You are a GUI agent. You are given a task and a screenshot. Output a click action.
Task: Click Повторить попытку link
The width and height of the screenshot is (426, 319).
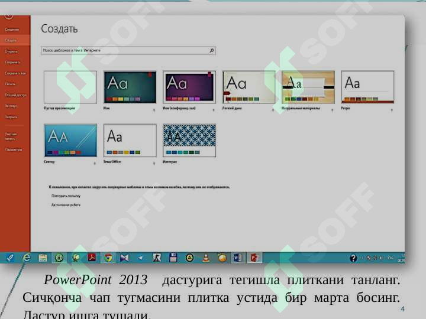coord(66,196)
